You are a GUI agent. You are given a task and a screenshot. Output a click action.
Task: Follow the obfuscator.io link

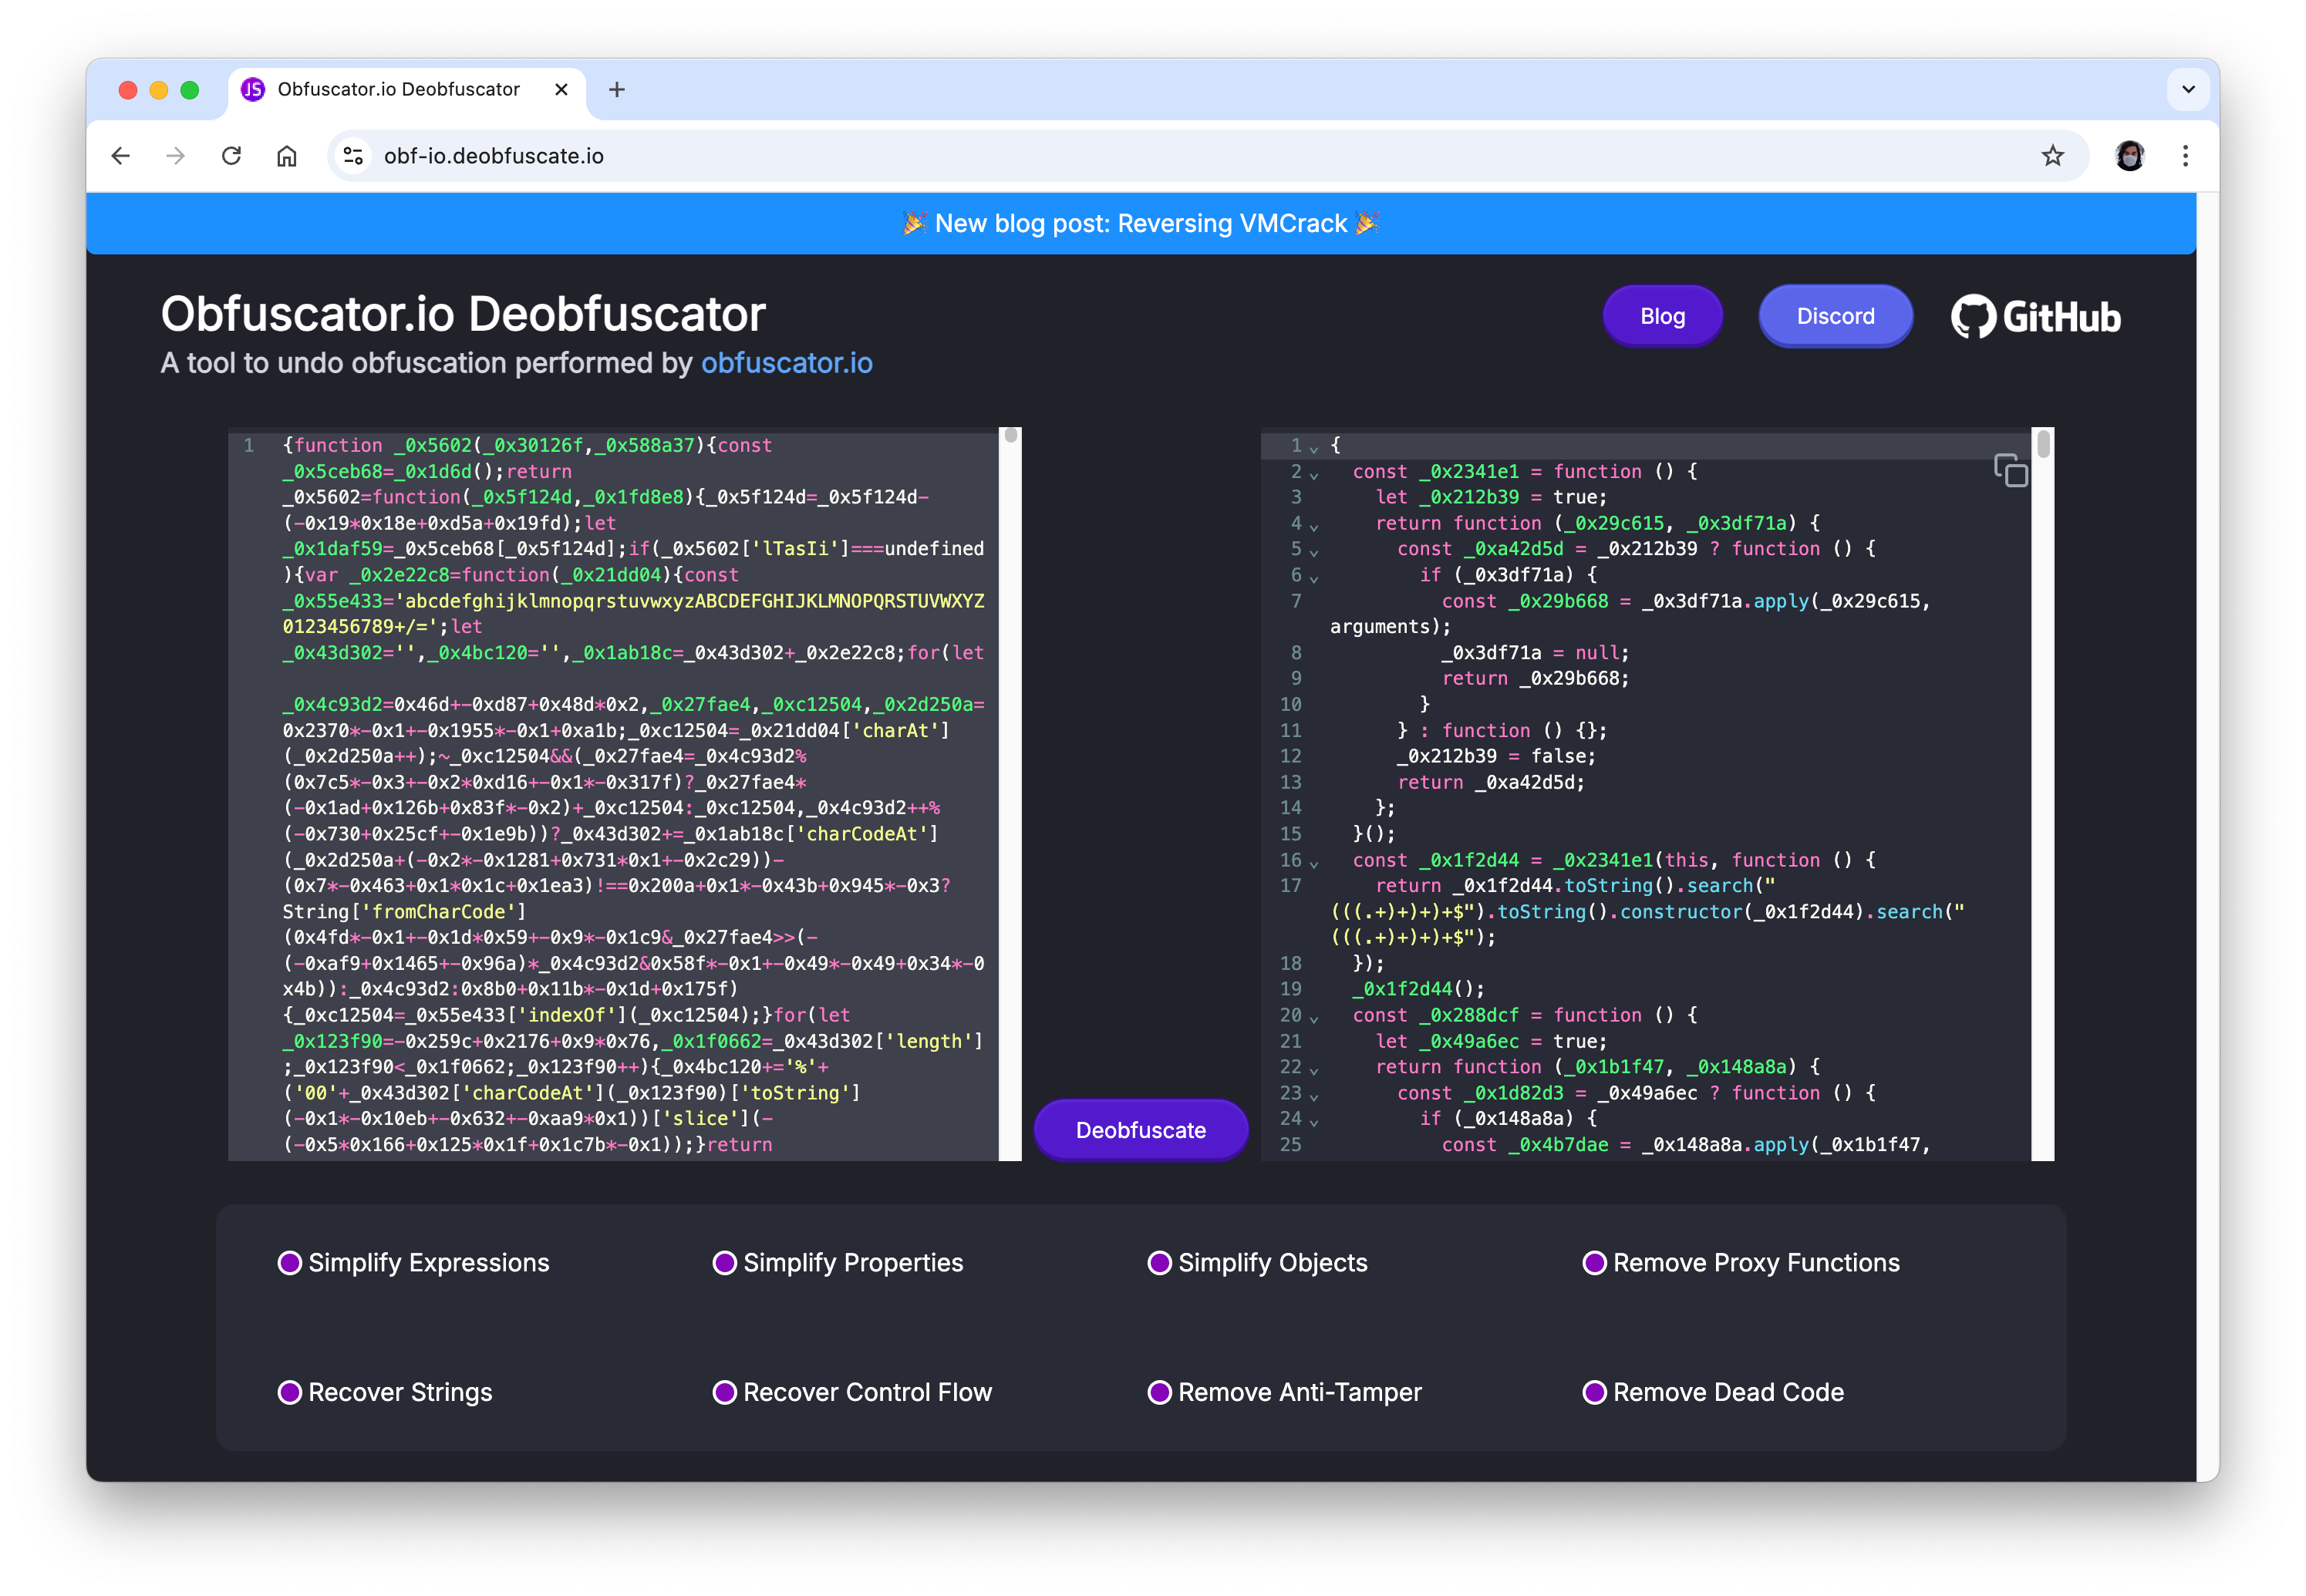coord(786,363)
